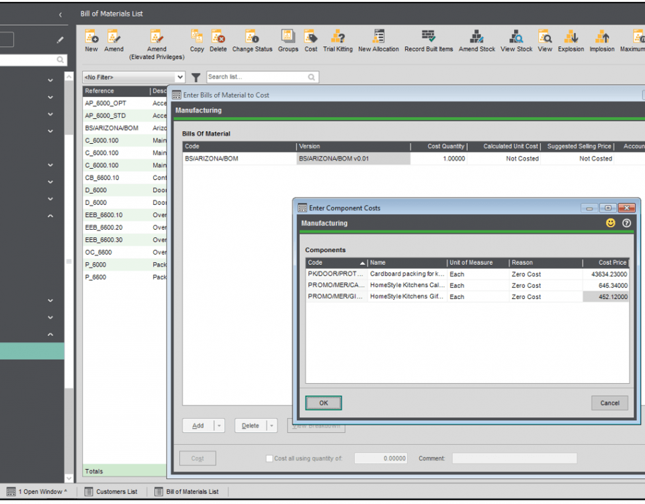The image size is (645, 504).
Task: Select the OC_6600 row in the list
Action: pos(125,252)
